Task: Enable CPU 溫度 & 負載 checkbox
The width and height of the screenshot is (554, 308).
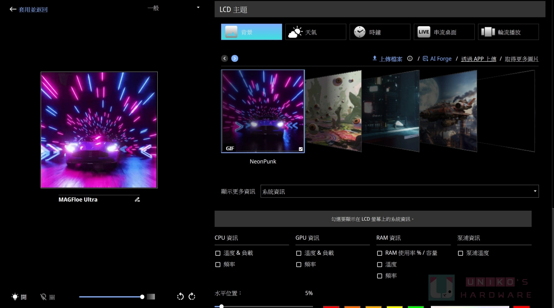Action: tap(218, 253)
